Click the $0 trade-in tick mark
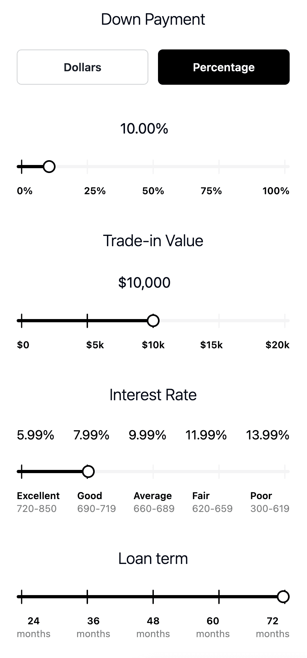 (x=22, y=345)
